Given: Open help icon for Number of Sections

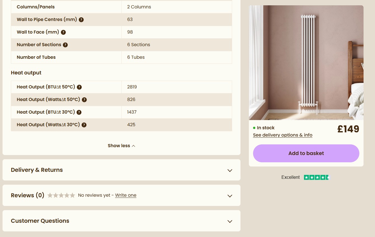Looking at the screenshot, I should click(65, 45).
